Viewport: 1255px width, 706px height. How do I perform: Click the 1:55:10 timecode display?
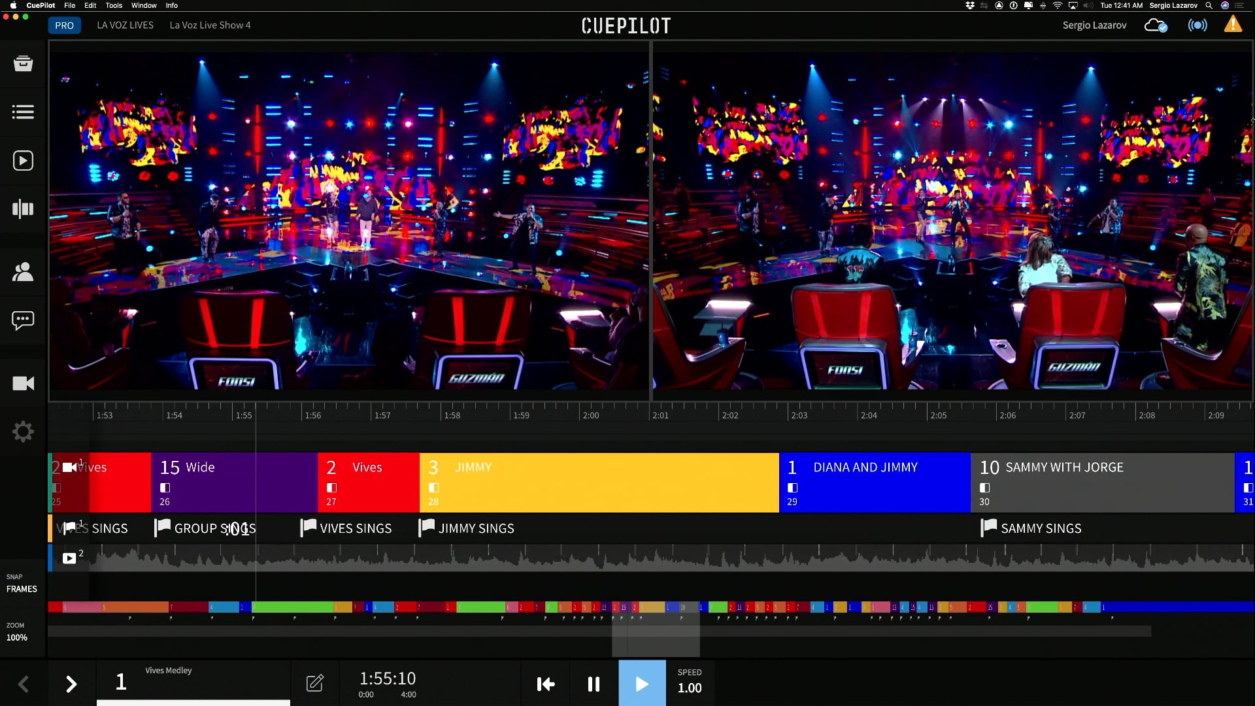[x=388, y=679]
